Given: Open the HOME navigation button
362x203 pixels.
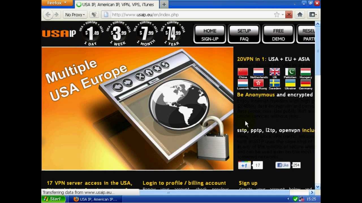Looking at the screenshot, I should [210, 31].
